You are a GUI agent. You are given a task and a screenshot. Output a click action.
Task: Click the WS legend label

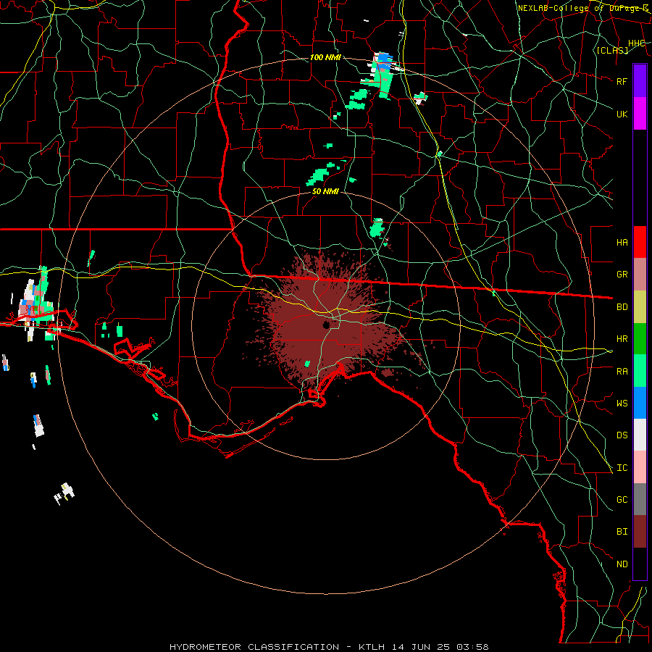pos(622,404)
